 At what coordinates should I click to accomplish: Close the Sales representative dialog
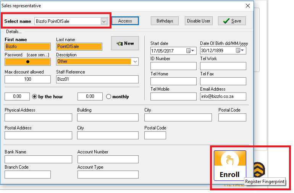pyautogui.click(x=248, y=6)
